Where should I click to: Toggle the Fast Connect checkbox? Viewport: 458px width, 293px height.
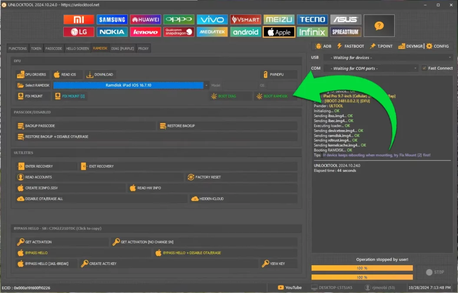[424, 68]
